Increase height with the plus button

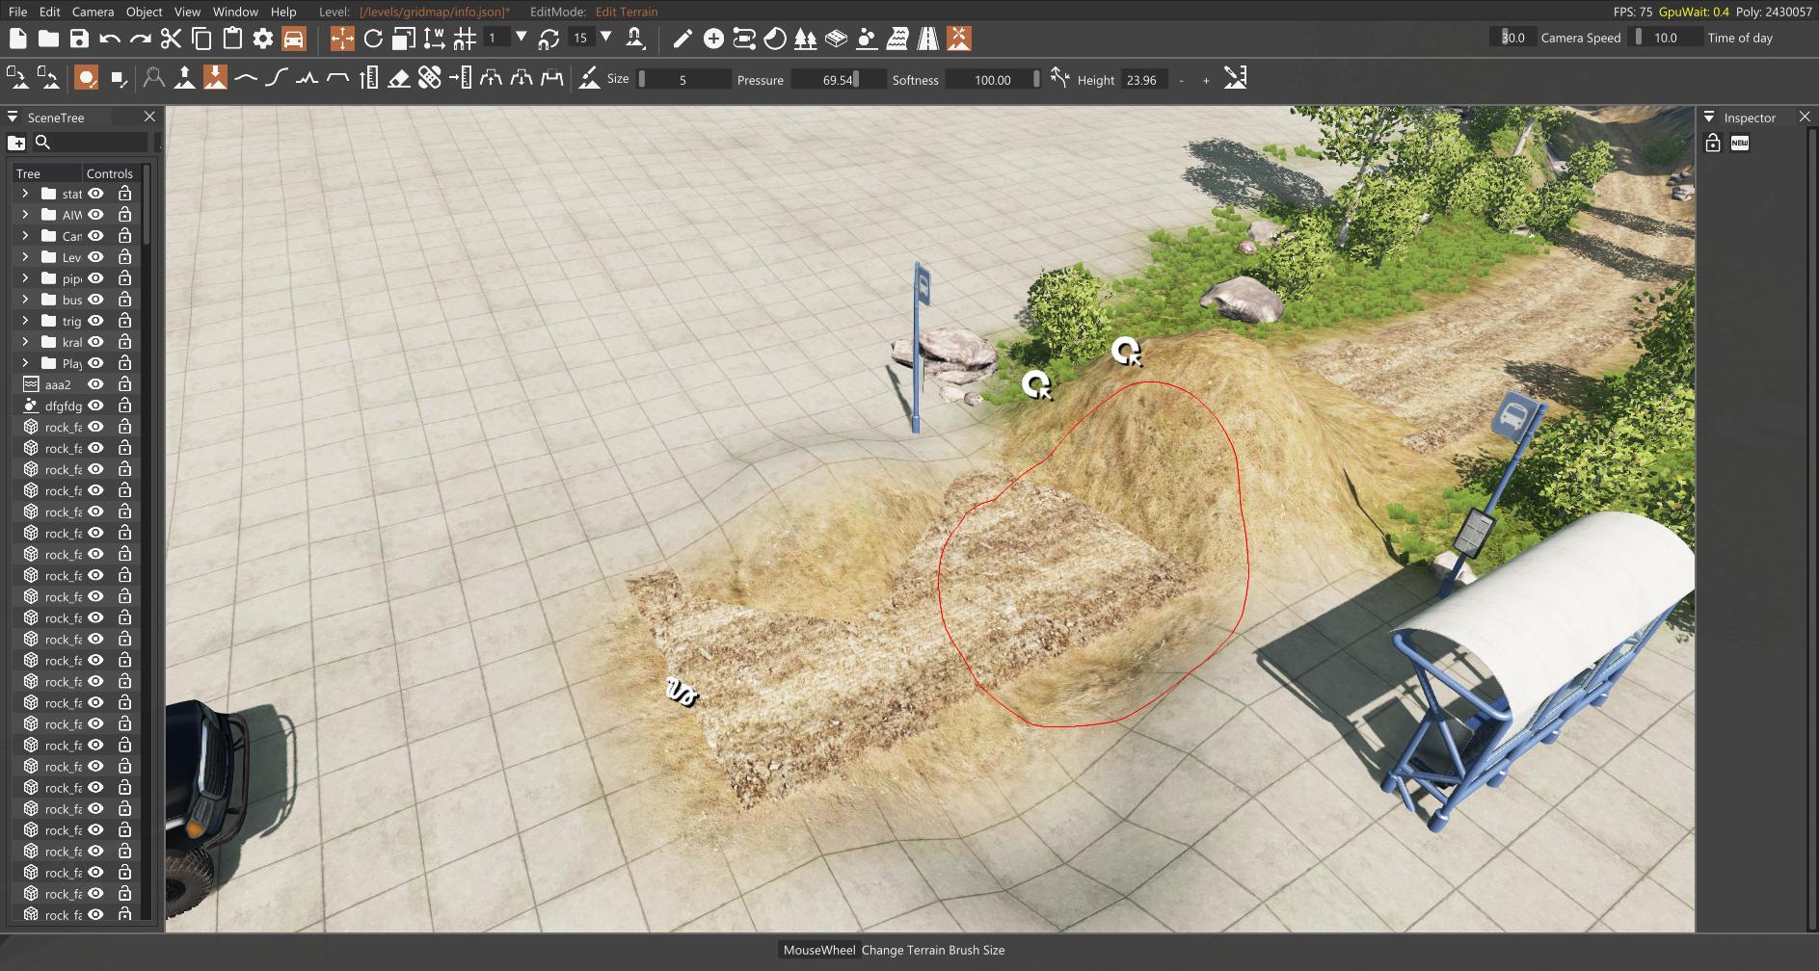1206,80
